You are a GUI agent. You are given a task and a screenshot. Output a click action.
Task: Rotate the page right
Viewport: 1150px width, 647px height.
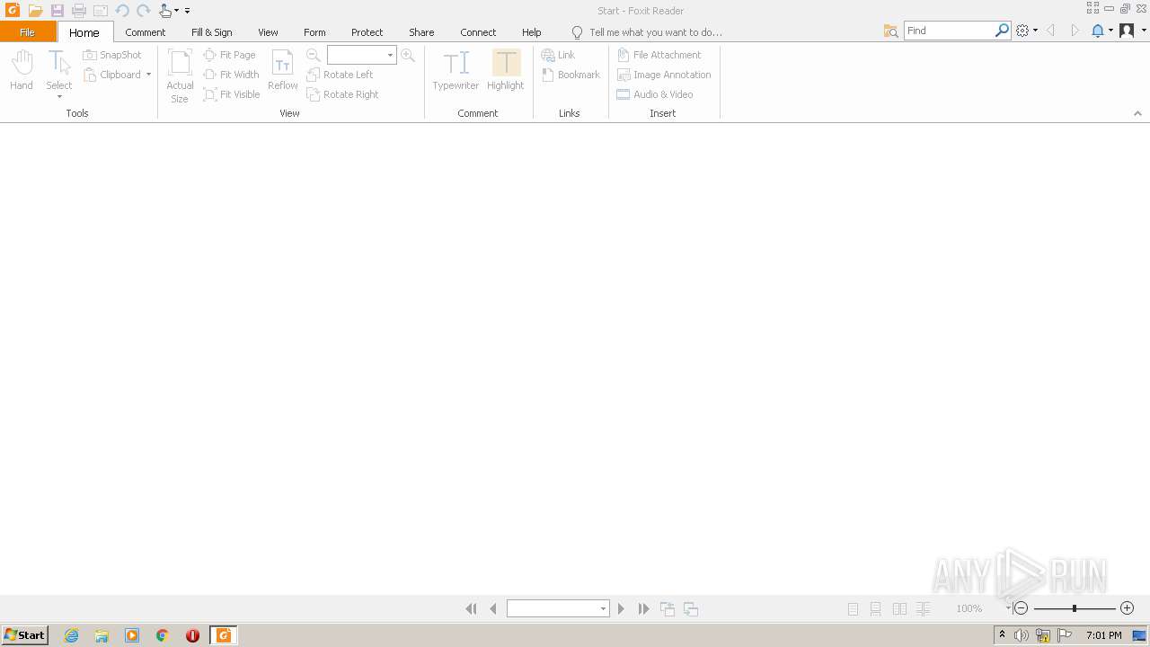342,94
